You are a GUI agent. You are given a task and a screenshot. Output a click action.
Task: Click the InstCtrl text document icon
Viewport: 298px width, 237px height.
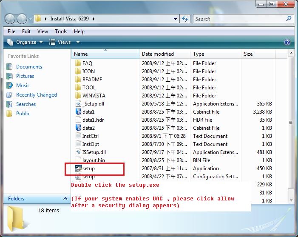[78, 136]
